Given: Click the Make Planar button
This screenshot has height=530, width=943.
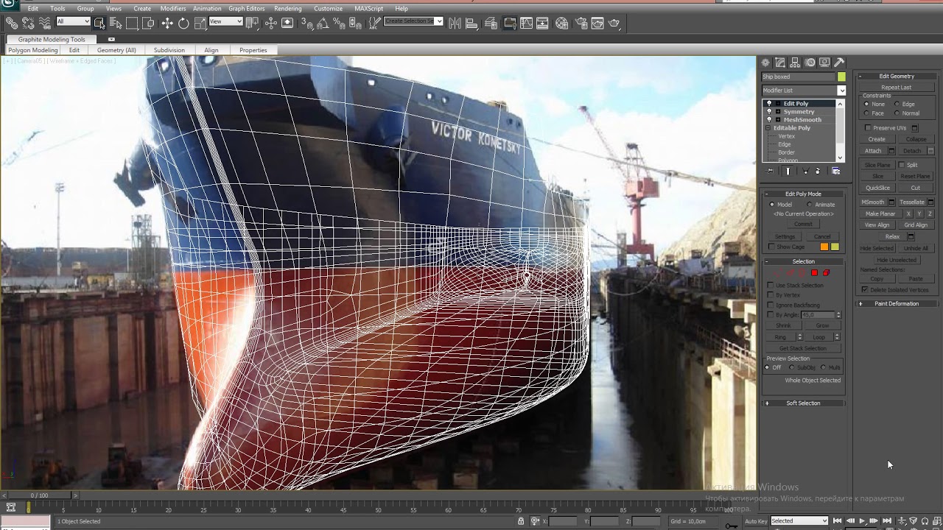Looking at the screenshot, I should [880, 213].
